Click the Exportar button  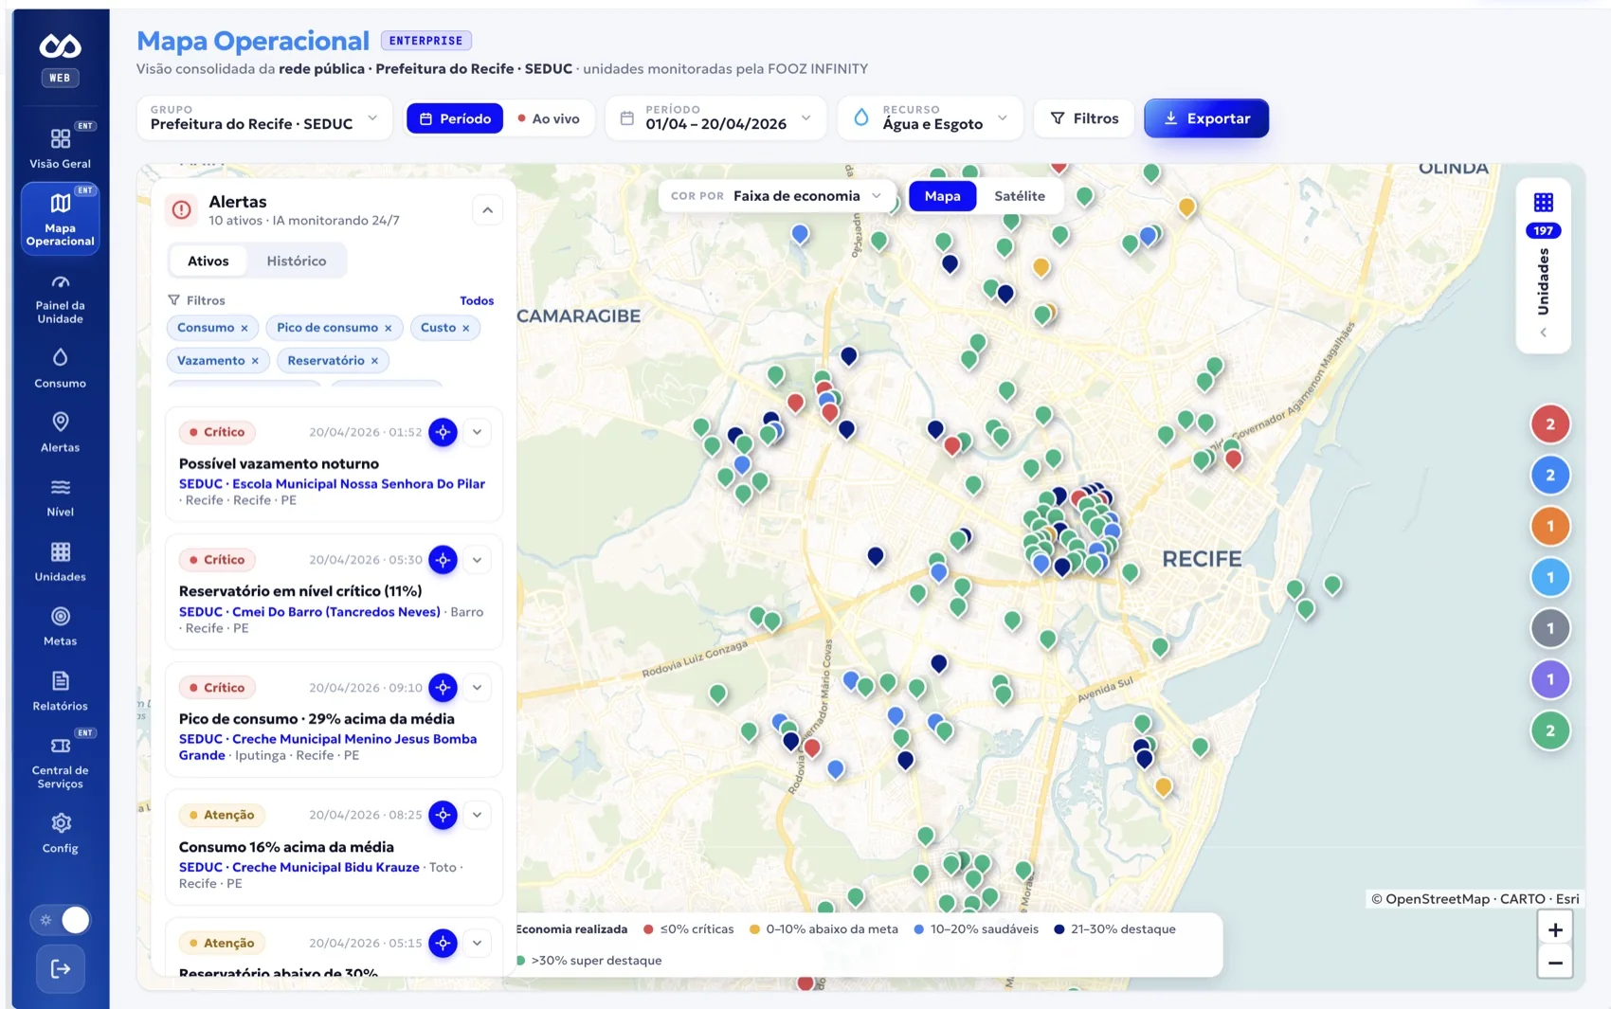pyautogui.click(x=1206, y=118)
